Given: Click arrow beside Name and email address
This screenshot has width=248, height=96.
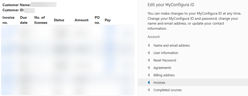Looking at the screenshot, I should (149, 46).
